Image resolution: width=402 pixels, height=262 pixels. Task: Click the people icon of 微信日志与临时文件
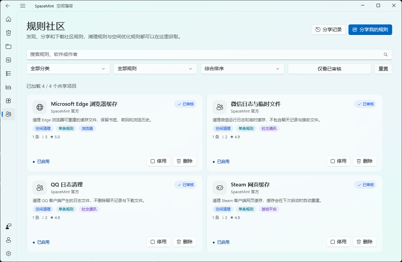(220, 107)
